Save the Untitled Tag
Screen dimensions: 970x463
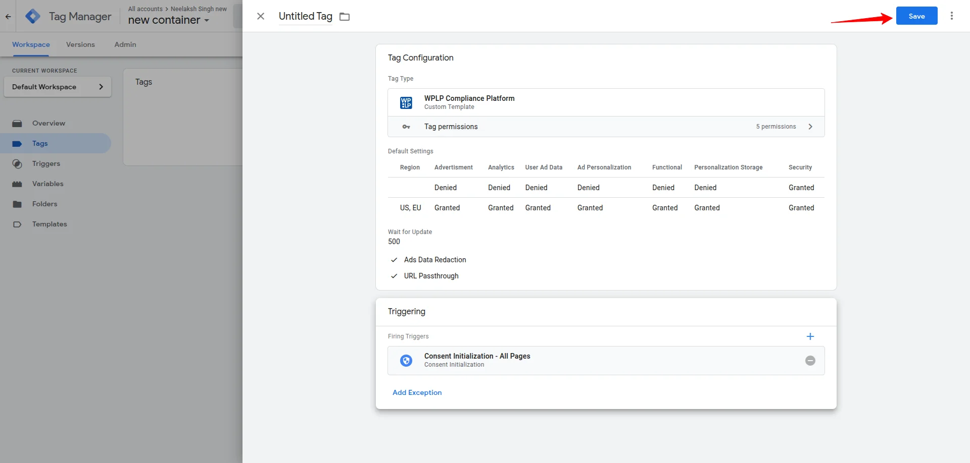coord(916,16)
